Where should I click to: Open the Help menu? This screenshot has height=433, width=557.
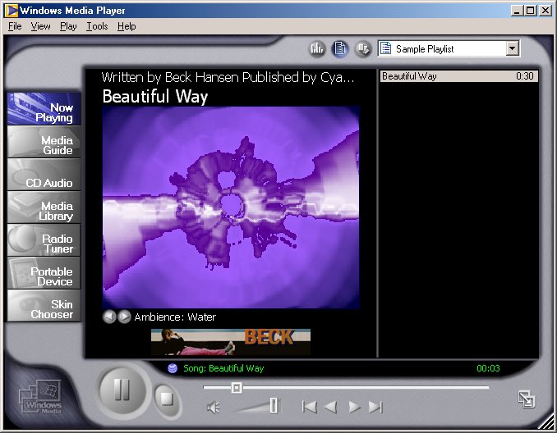tap(127, 26)
